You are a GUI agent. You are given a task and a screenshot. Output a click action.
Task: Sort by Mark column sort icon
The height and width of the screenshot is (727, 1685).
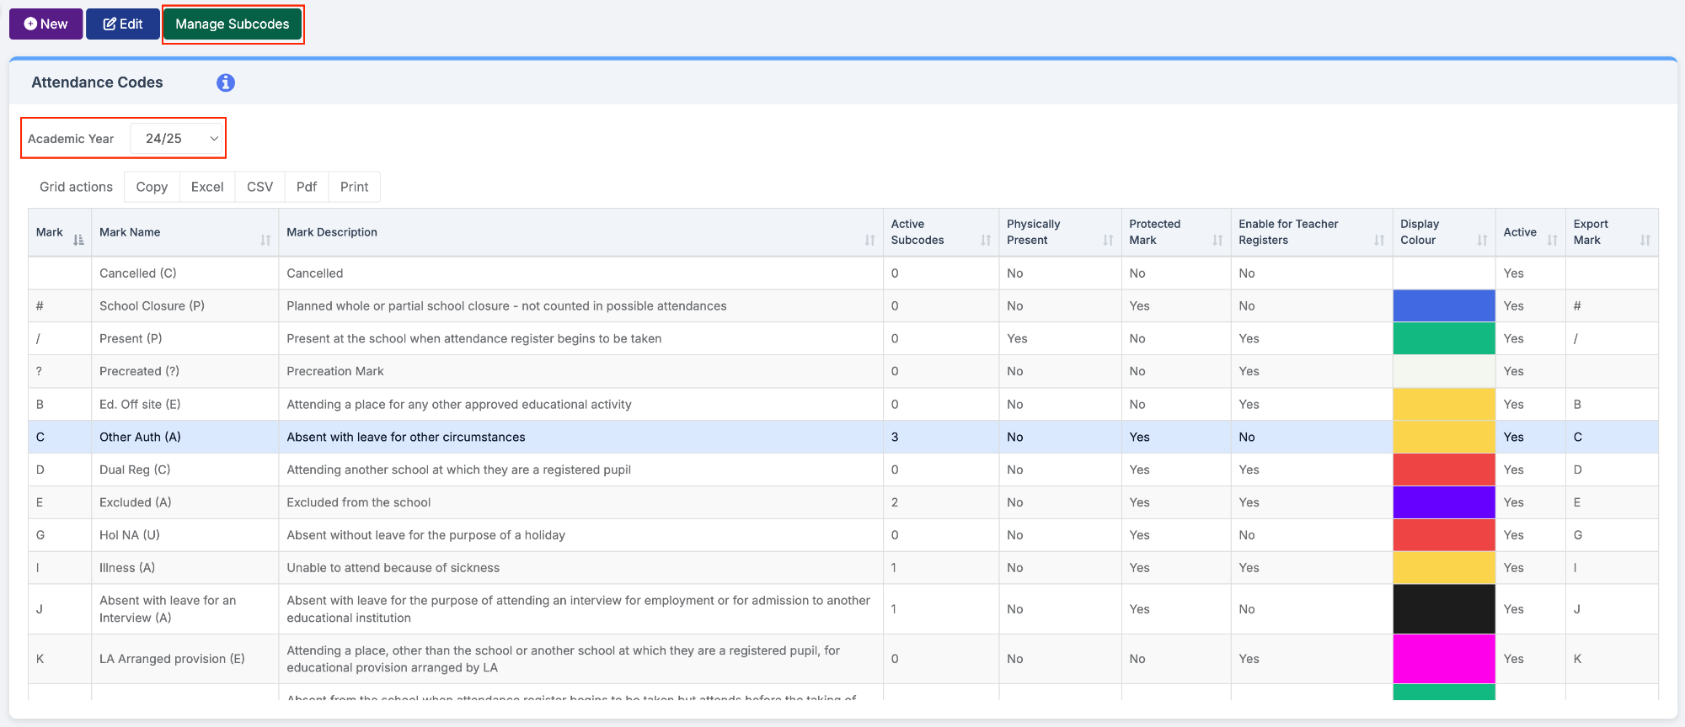(78, 240)
